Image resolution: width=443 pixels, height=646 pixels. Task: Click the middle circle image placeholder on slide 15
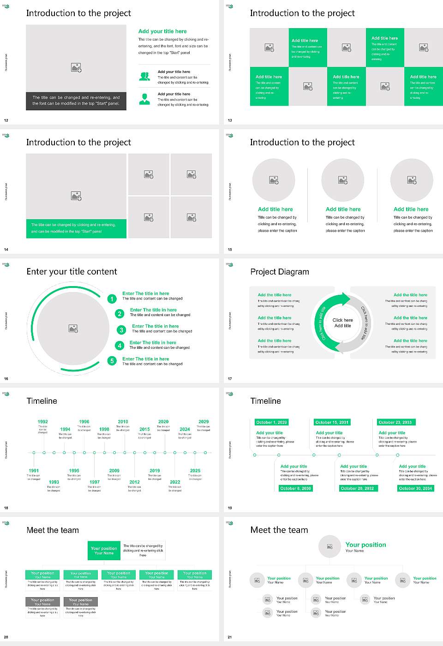[342, 180]
